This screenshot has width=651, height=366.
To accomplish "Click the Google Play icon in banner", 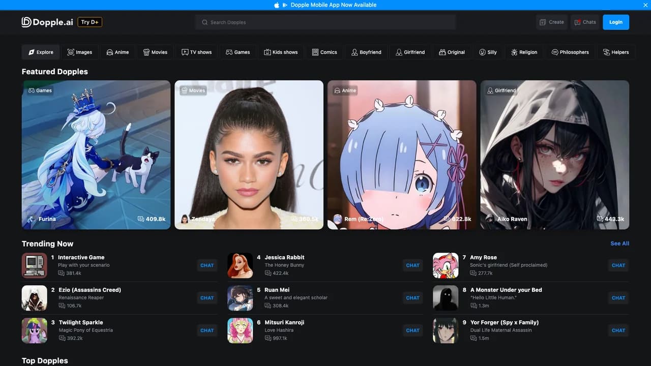I will click(285, 5).
